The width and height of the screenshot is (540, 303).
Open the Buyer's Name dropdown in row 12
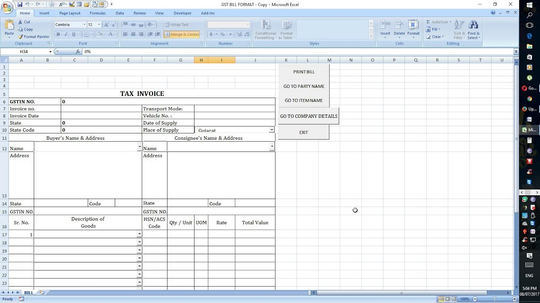point(139,146)
